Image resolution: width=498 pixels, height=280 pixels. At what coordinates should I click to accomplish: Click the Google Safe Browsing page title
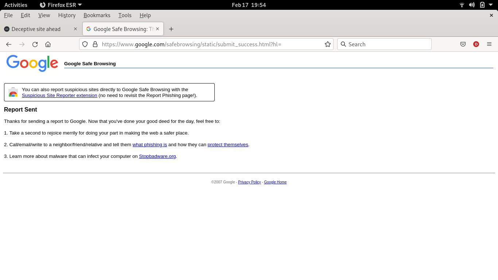[x=90, y=64]
